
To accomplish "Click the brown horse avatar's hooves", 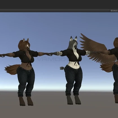I will (26, 101).
